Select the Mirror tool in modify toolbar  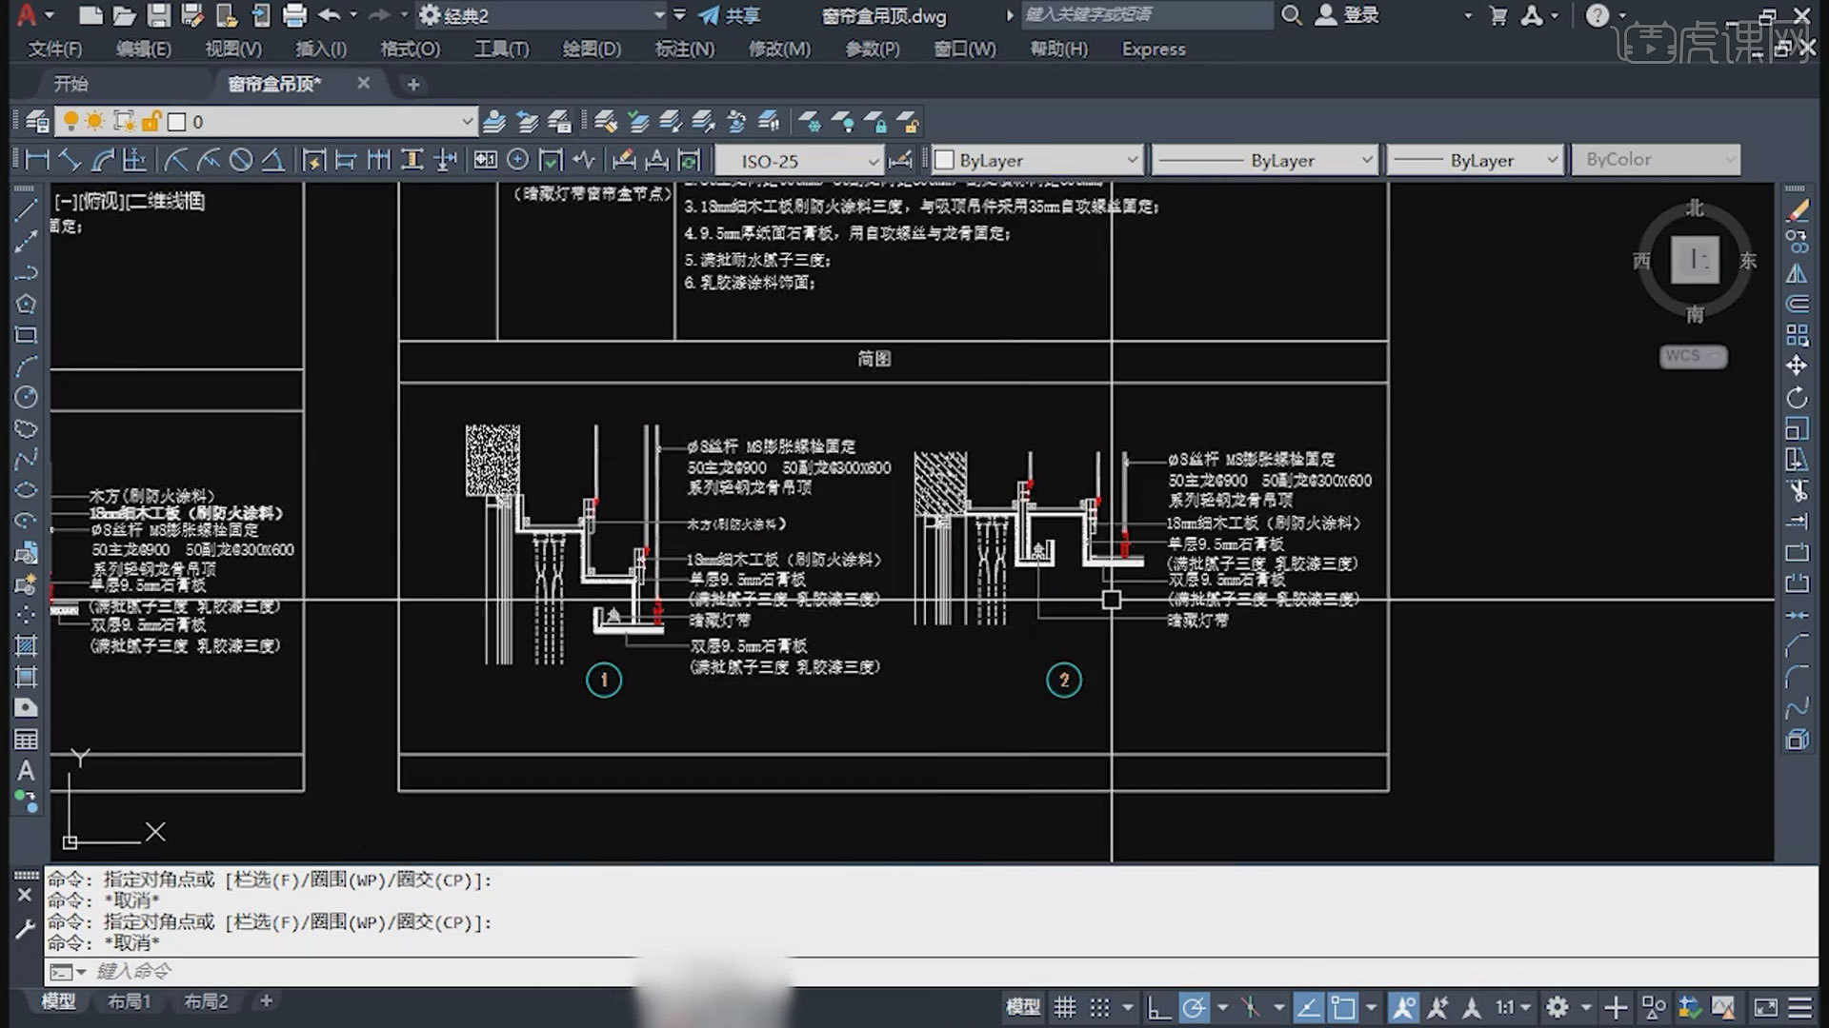coord(1797,273)
